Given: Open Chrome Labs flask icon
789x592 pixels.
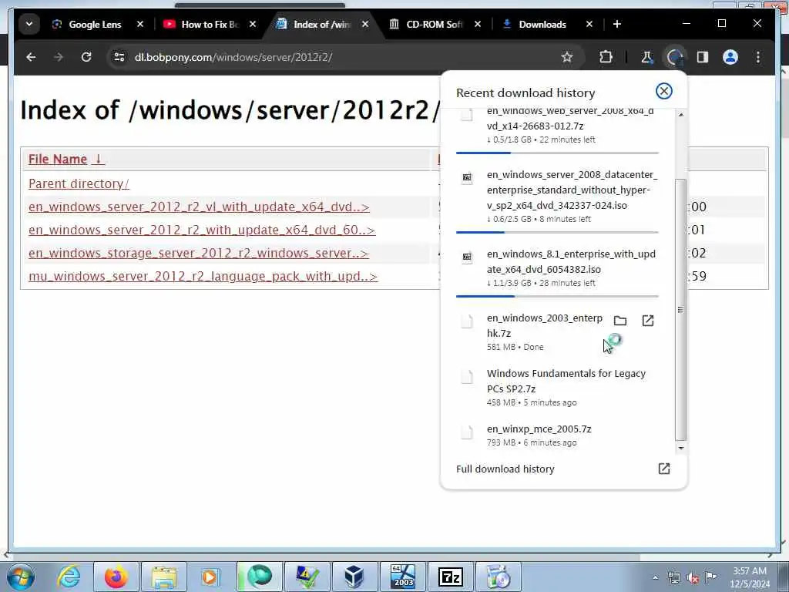Looking at the screenshot, I should click(x=646, y=57).
